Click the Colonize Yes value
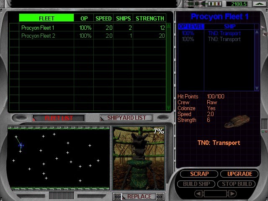268x201 pixels. [211, 108]
